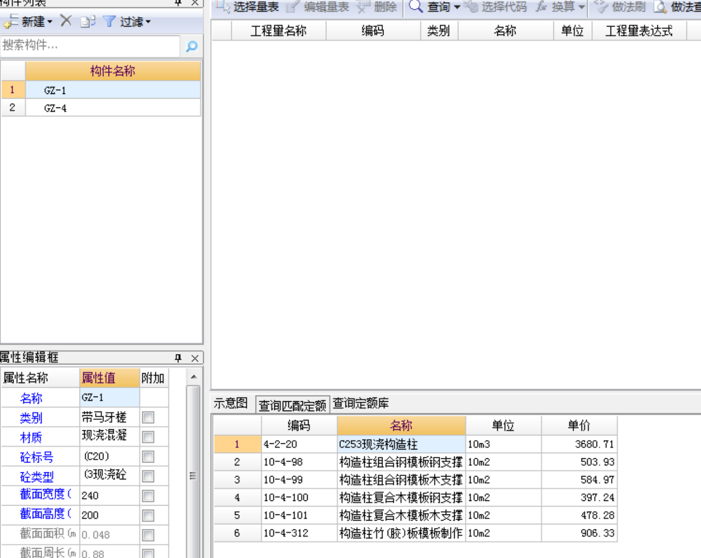Toggle the 截面周长 附加 checkbox
Screen dimensions: 701x558
click(x=148, y=553)
